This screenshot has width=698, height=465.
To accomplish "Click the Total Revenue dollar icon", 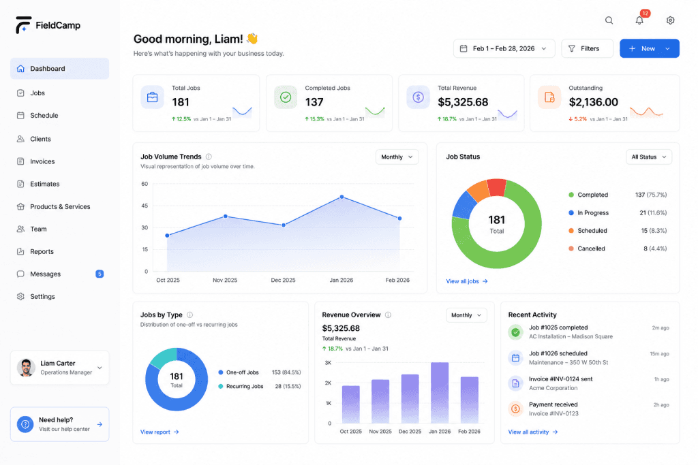I will pyautogui.click(x=418, y=97).
